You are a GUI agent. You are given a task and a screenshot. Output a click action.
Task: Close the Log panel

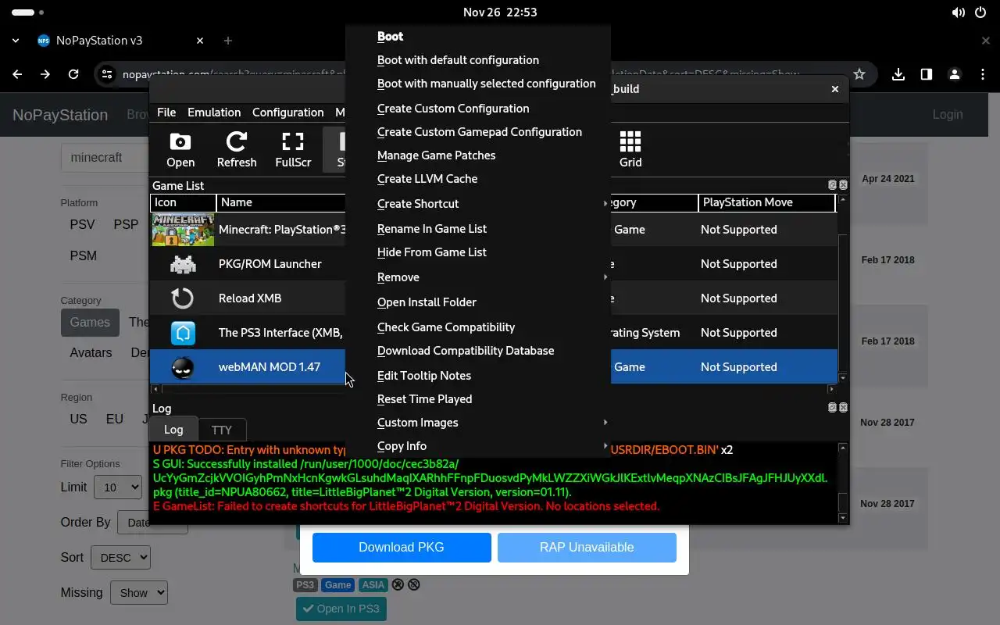[843, 408]
